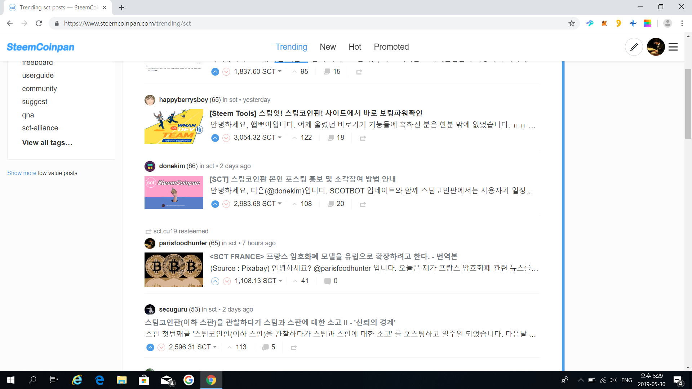Show voters list for 113 votes

[237, 347]
